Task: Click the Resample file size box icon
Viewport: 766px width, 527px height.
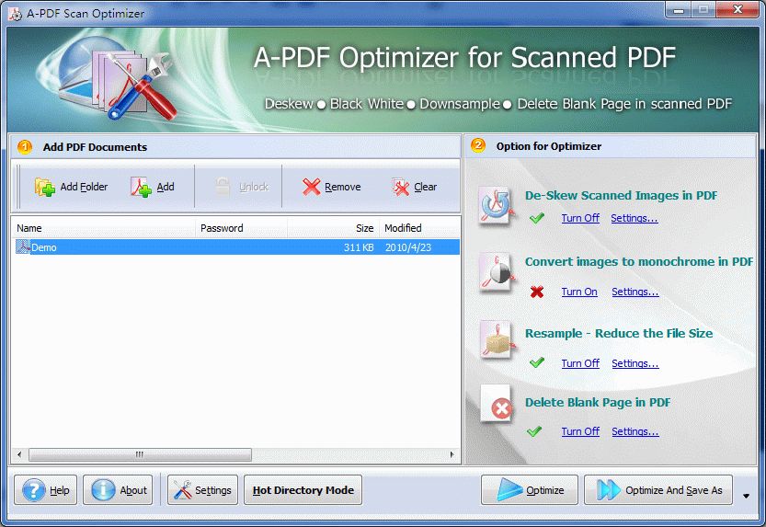Action: point(497,339)
